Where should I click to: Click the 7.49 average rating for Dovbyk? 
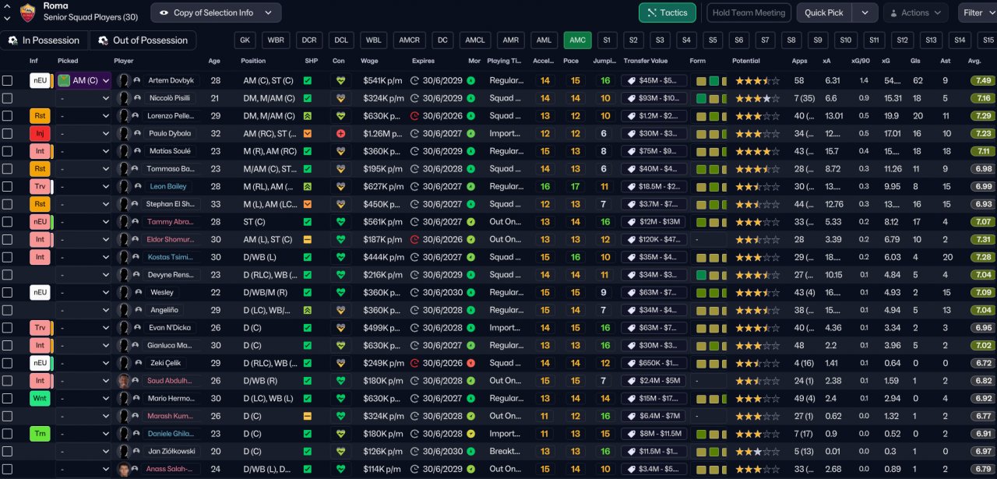981,80
